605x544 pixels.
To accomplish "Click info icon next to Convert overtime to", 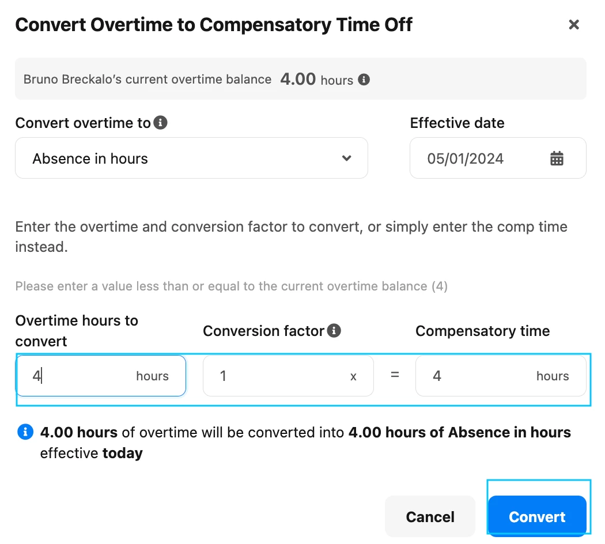I will point(161,123).
